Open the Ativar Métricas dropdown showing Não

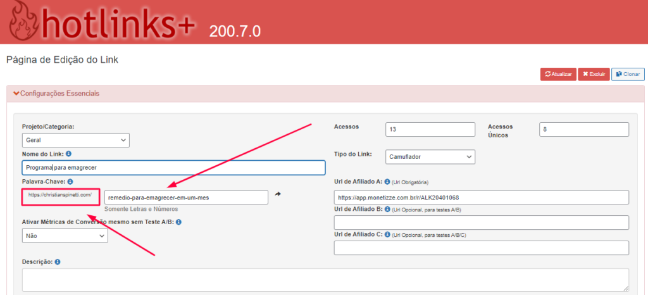tap(65, 235)
